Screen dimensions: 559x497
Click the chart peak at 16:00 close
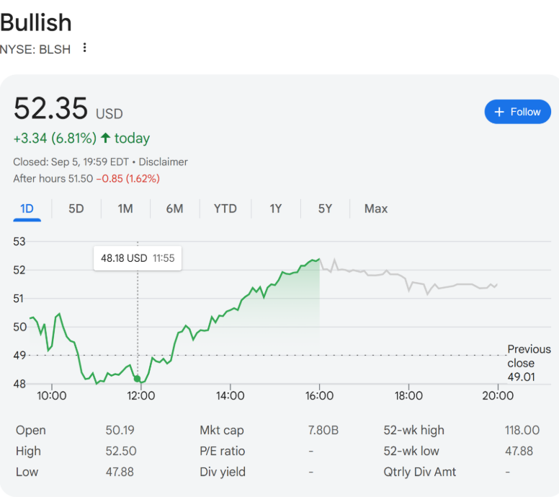pos(318,259)
